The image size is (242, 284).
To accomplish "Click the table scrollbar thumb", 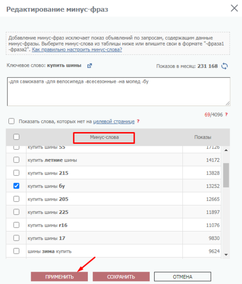I will [226, 175].
